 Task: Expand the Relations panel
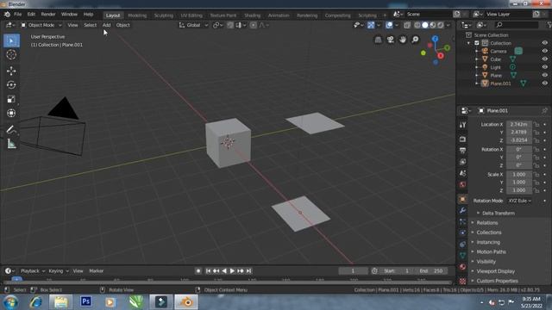click(486, 222)
